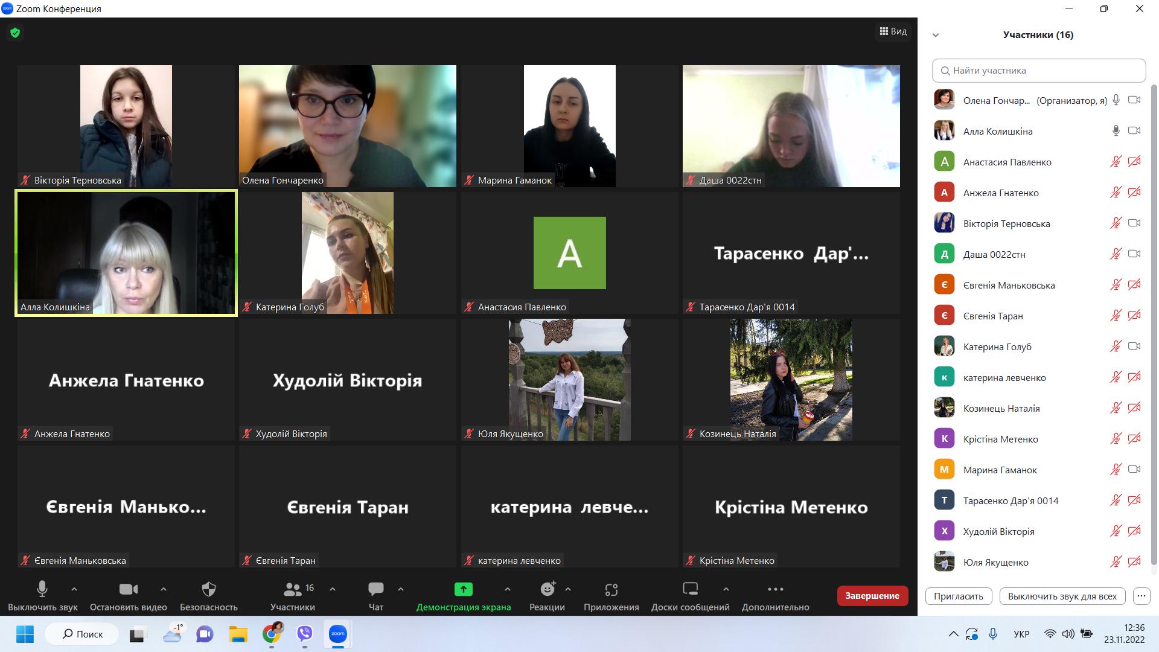Click the Пригласить button
This screenshot has width=1159, height=652.
tap(958, 596)
